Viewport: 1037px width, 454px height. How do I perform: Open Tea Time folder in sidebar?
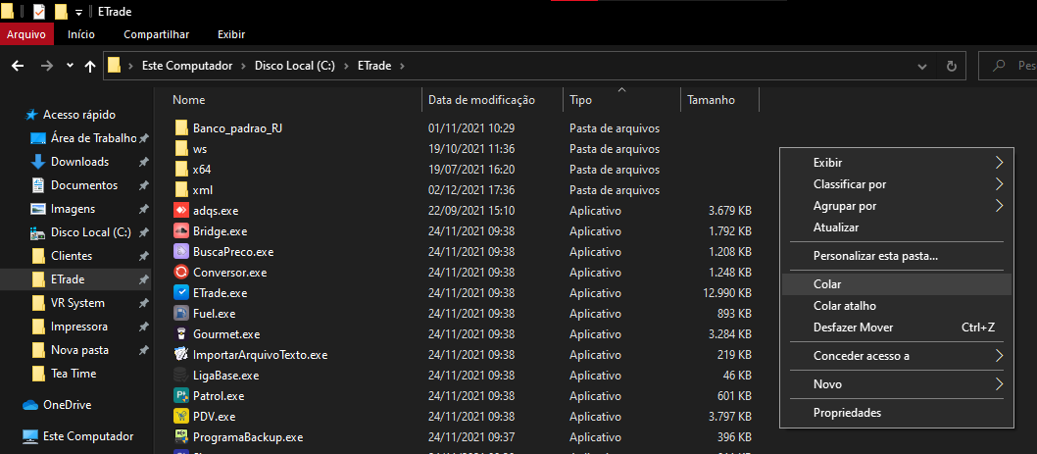click(74, 374)
